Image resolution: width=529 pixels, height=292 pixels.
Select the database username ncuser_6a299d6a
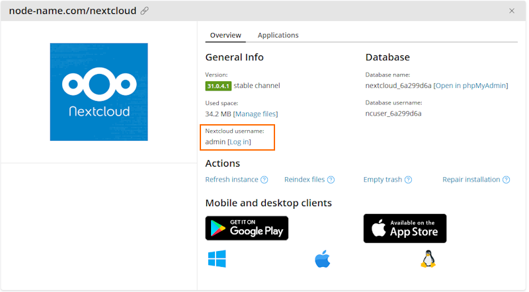click(393, 114)
